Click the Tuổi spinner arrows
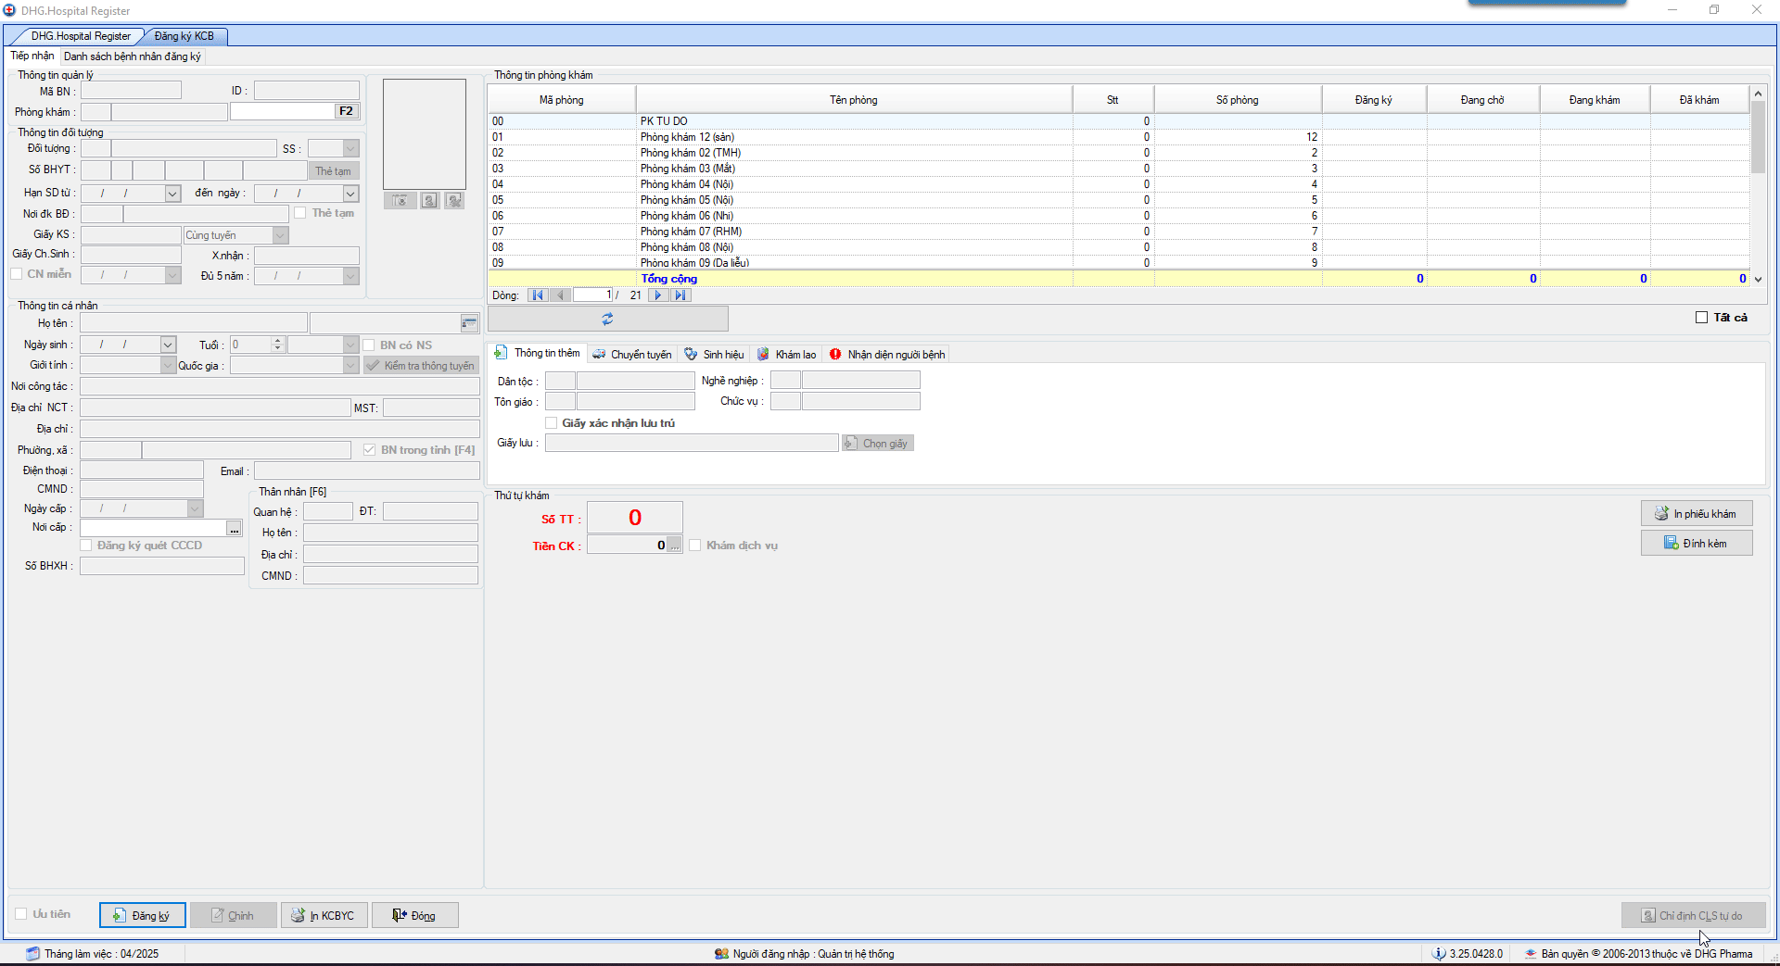This screenshot has width=1780, height=966. click(277, 345)
